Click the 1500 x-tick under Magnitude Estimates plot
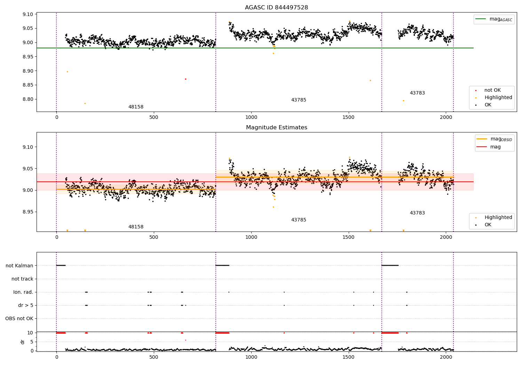522x365 pixels. tap(349, 237)
